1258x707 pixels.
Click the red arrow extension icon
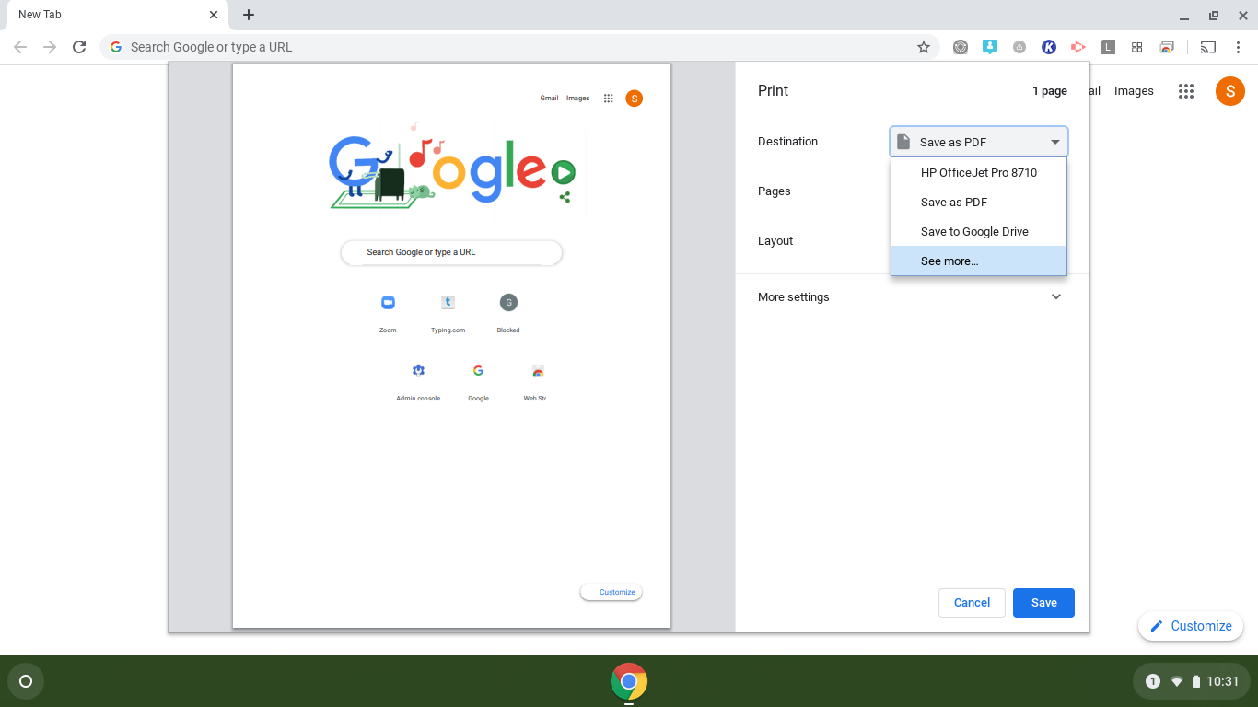tap(1078, 47)
